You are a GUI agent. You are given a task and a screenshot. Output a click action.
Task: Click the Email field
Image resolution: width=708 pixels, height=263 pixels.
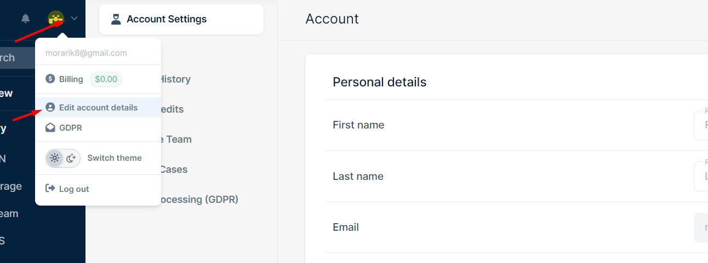coord(701,227)
